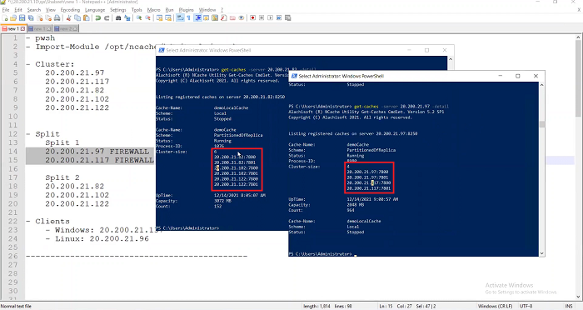Open the View menu
The width and height of the screenshot is (583, 310).
tap(51, 10)
